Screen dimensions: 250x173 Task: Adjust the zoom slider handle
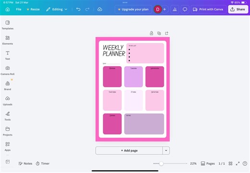pos(161,163)
